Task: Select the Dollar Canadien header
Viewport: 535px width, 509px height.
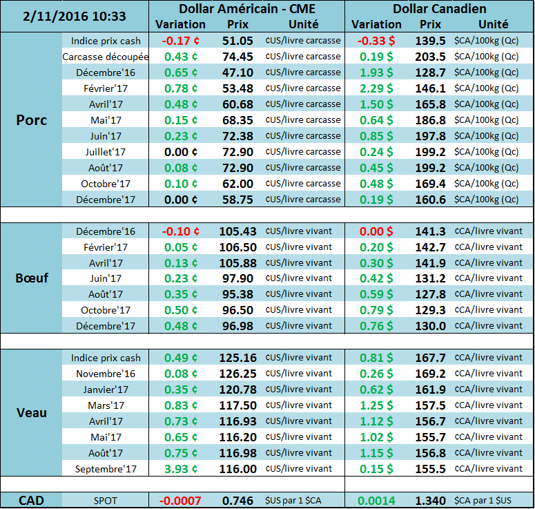Action: (x=439, y=9)
